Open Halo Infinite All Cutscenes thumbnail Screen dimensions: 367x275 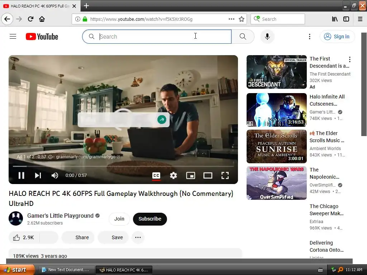[276, 110]
